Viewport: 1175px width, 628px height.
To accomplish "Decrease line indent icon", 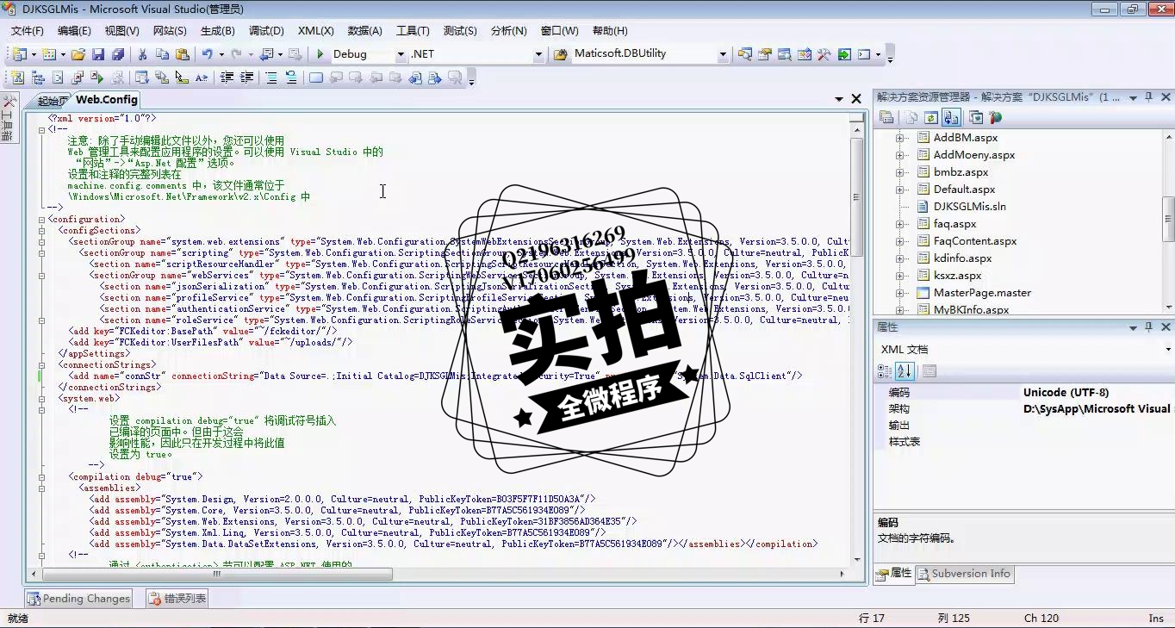I will pos(227,78).
